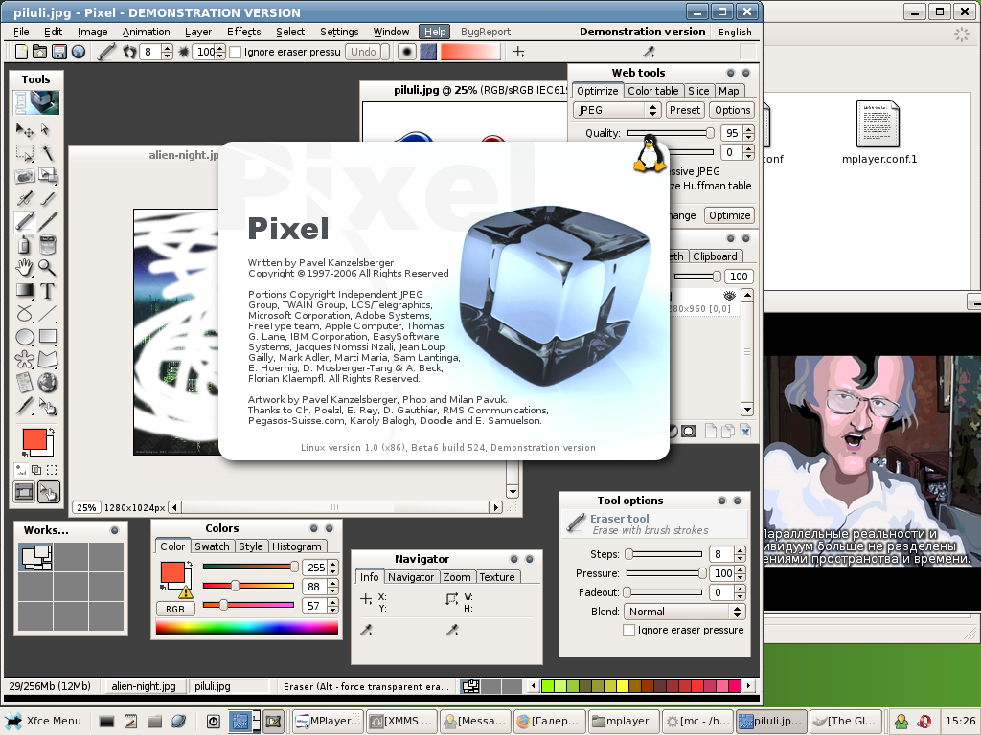Click the Optimize button below Huffman table
The image size is (981, 735).
(x=729, y=215)
